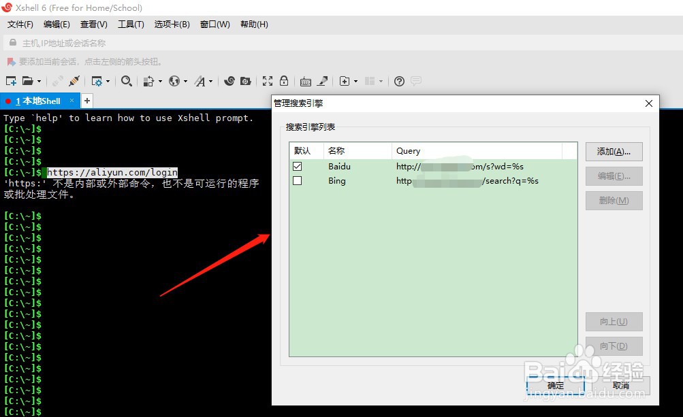Open the 窗口(W) menu
The width and height of the screenshot is (683, 417).
215,24
